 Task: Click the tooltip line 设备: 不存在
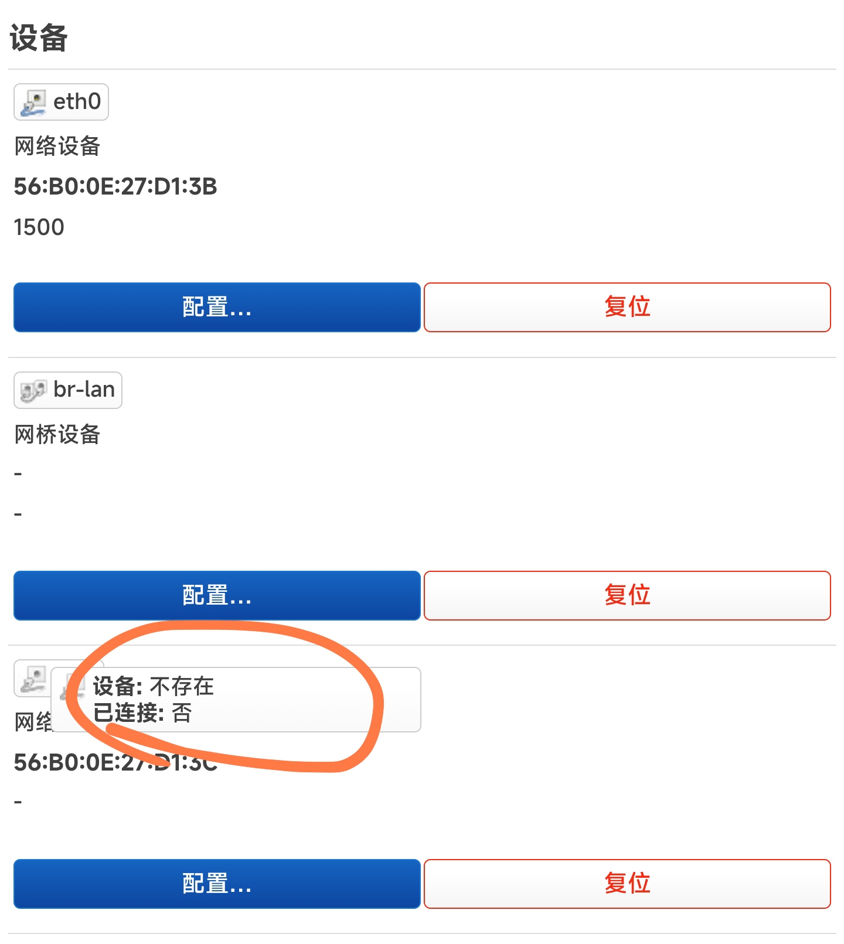point(154,686)
